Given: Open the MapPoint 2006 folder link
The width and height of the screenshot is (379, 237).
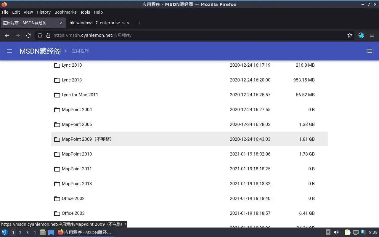Looking at the screenshot, I should click(77, 124).
